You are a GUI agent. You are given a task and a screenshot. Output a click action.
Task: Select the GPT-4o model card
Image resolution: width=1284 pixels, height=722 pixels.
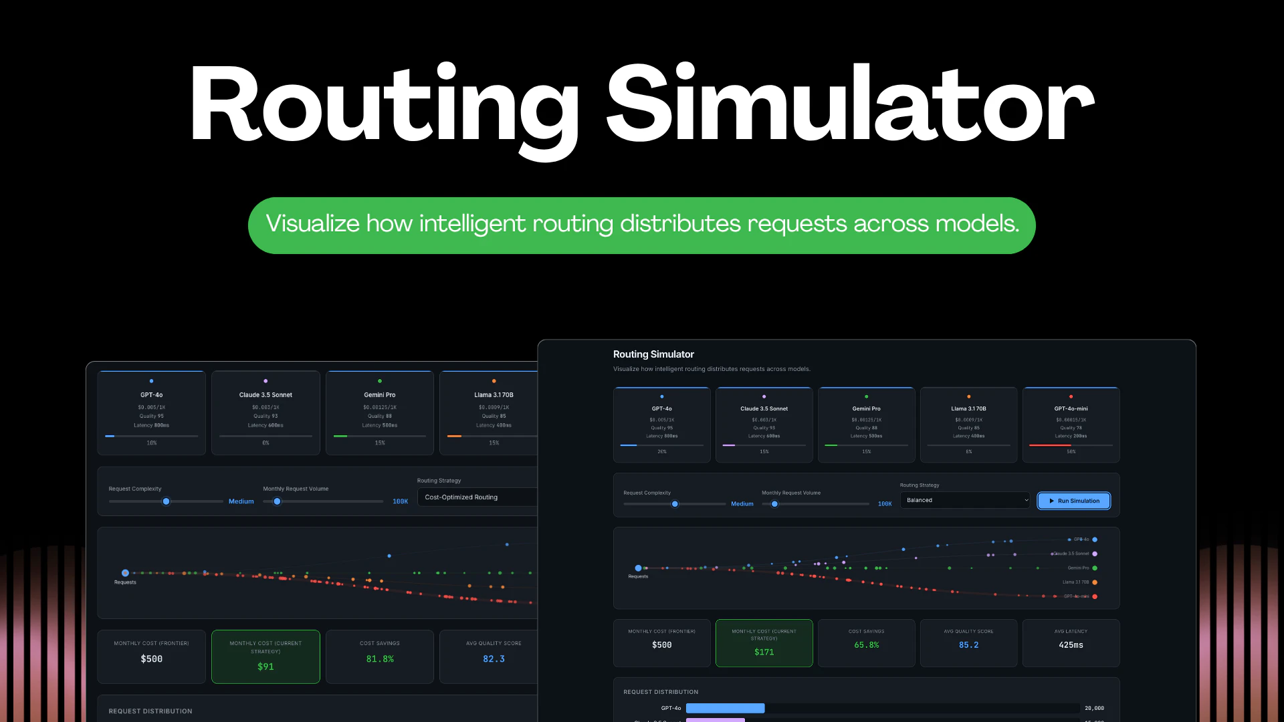click(661, 425)
